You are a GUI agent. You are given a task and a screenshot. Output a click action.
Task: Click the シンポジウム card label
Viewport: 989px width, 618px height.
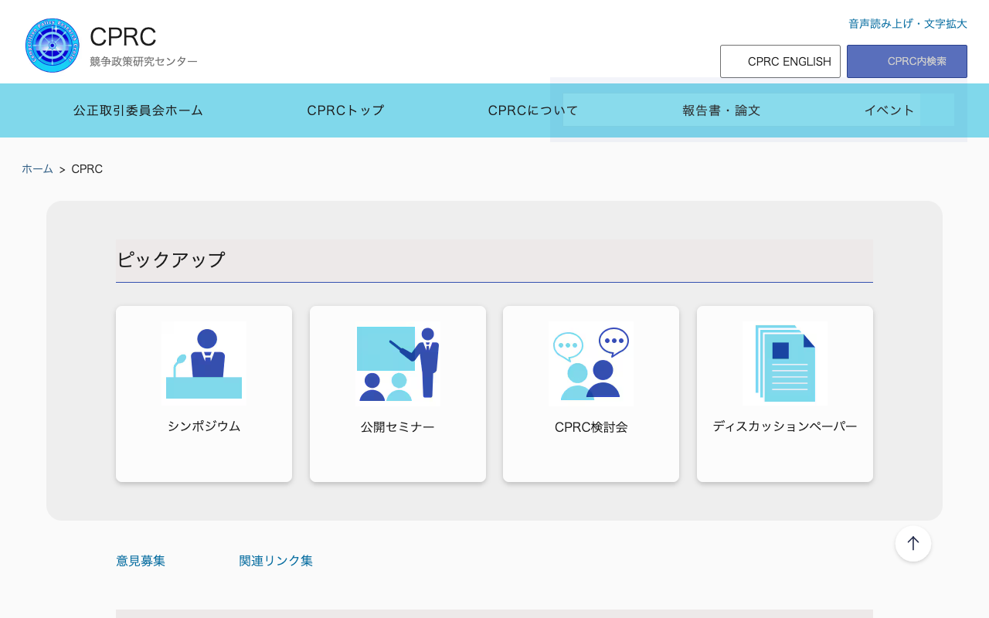(204, 426)
